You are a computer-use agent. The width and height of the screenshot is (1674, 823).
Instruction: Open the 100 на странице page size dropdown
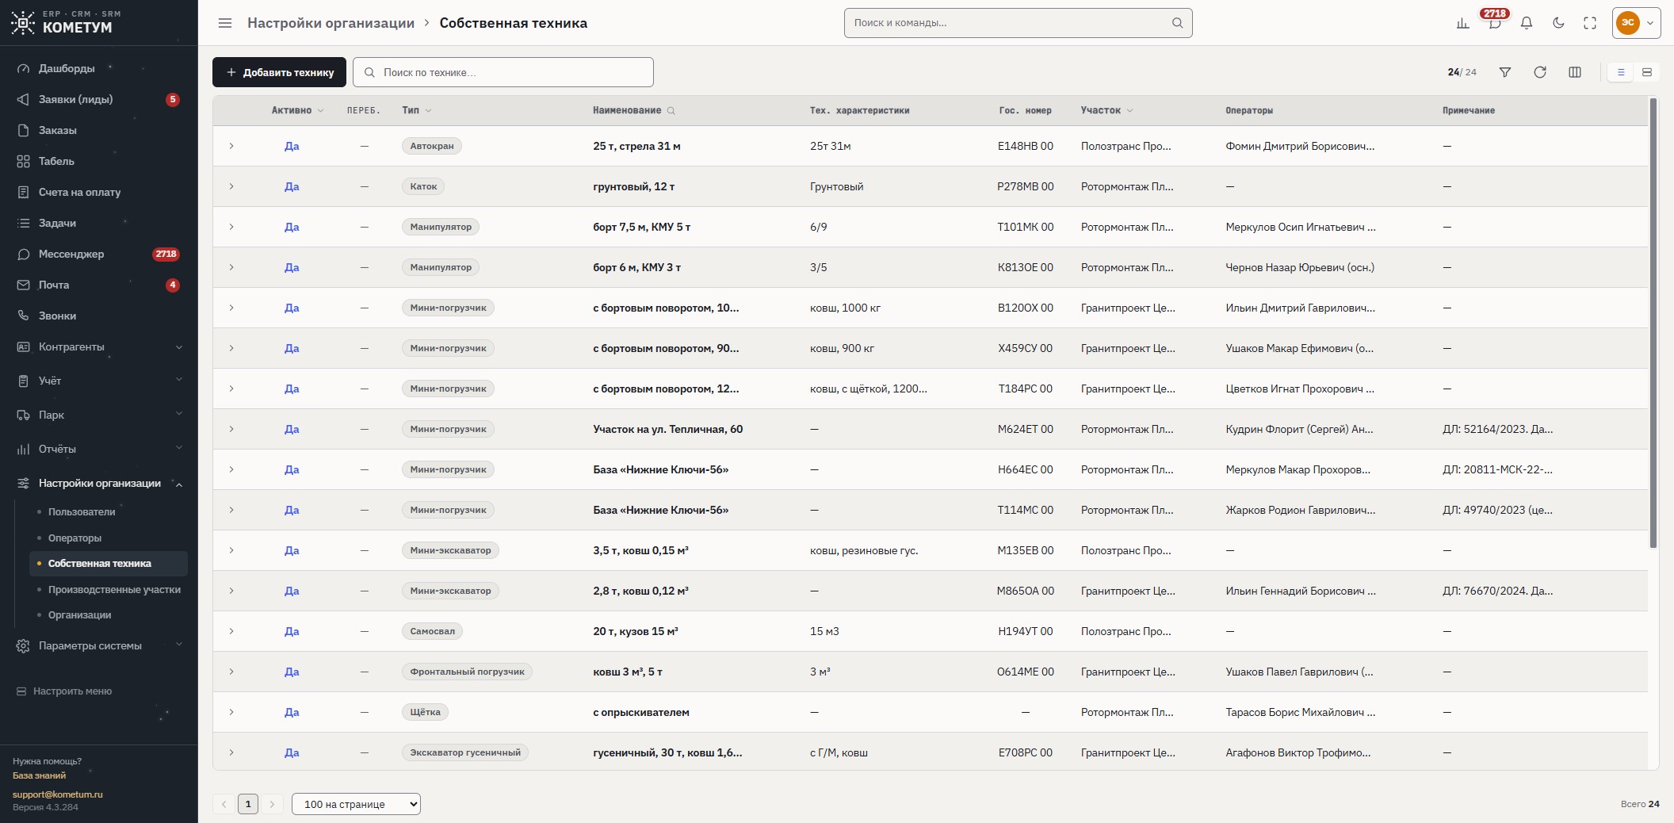pyautogui.click(x=356, y=804)
